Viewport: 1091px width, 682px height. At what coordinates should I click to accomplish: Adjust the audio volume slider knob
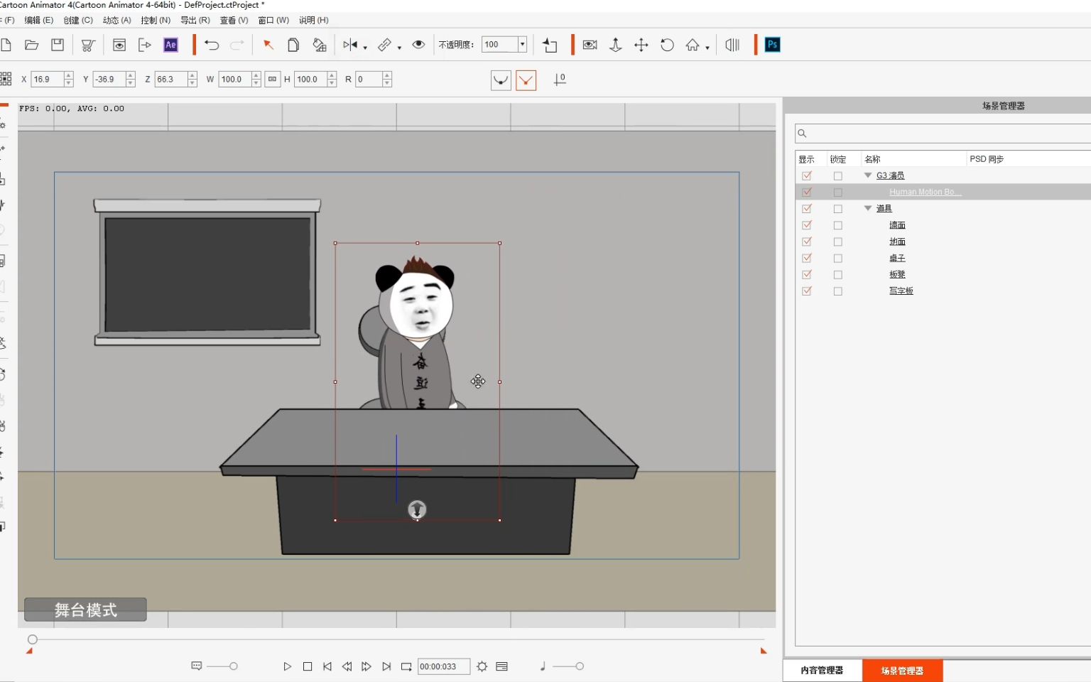tap(580, 666)
